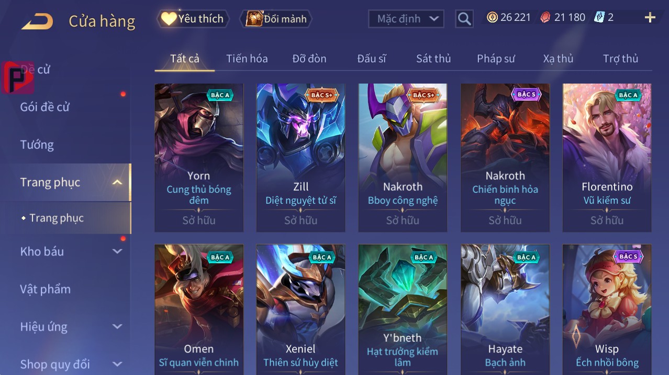Click the plus icon to add currency
669x375 pixels.
coord(650,18)
